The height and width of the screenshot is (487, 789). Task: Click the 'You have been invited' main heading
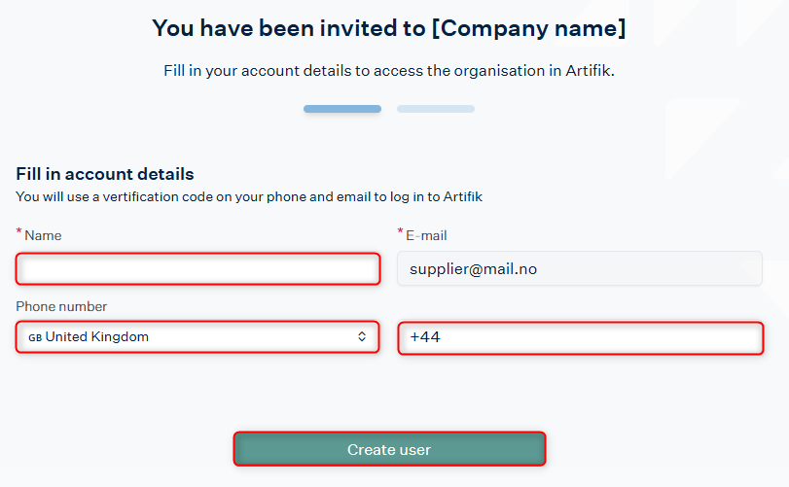pyautogui.click(x=389, y=28)
